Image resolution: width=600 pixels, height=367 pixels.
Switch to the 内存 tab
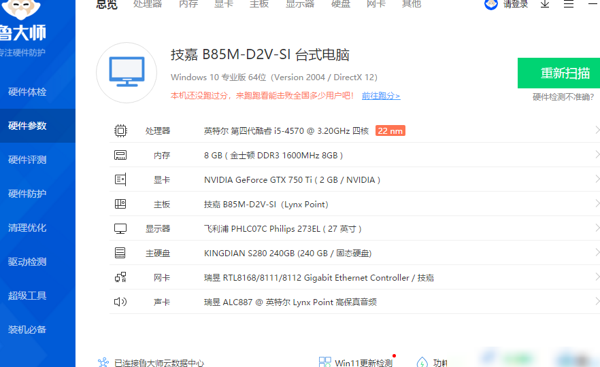(188, 4)
